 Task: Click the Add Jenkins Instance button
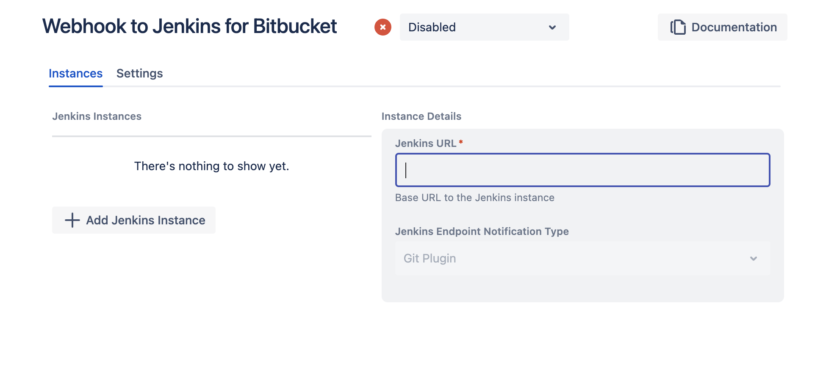[x=133, y=220]
